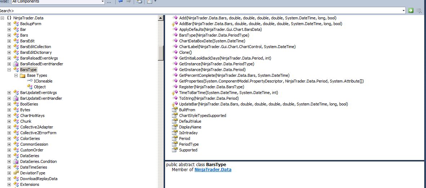The height and width of the screenshot is (188, 426).
Task: Open the Object Browser Settings dropdown arrow
Action: click(155, 1)
